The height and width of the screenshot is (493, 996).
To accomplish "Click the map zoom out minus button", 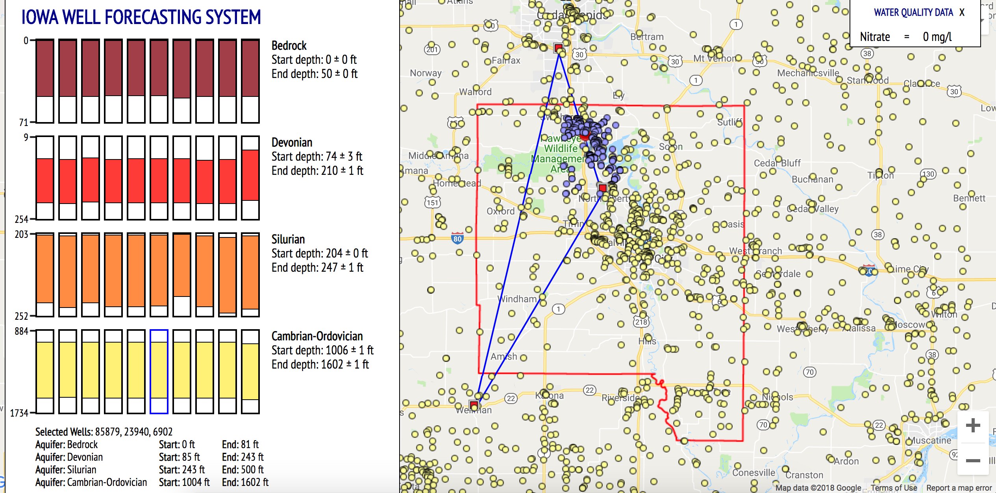I will coord(973,460).
